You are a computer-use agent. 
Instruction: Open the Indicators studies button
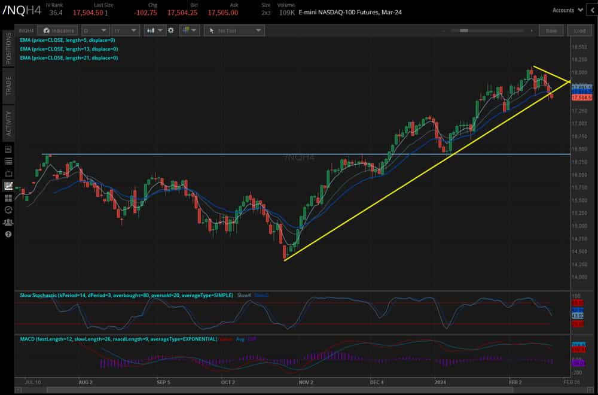[58, 31]
